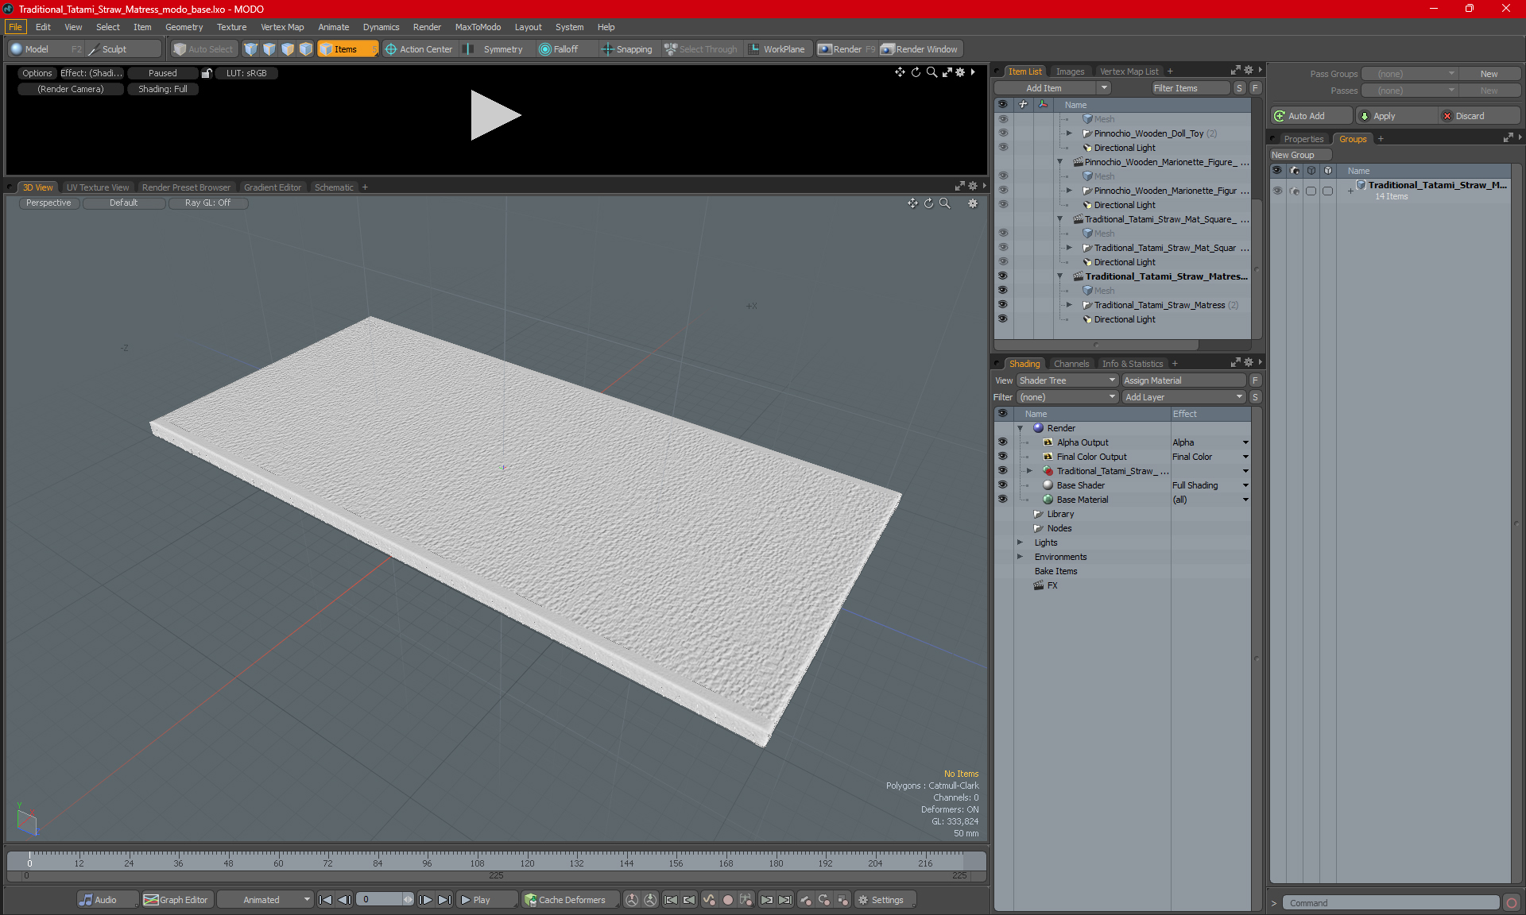Open MaxToModo menu
Screen dimensions: 1526x915
478,27
